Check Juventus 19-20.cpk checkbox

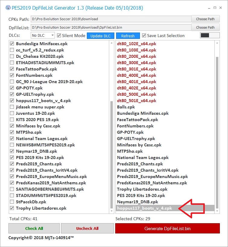(x=12, y=113)
